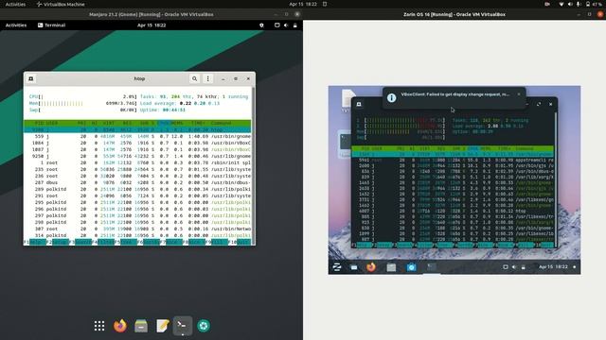606x340 pixels.
Task: Click the TIME+ column header in Manjaro htop
Action: coord(198,123)
